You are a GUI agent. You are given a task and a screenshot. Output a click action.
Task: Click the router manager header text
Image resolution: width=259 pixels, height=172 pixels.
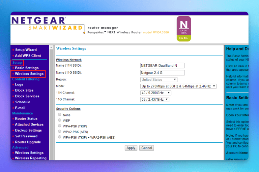(x=103, y=28)
